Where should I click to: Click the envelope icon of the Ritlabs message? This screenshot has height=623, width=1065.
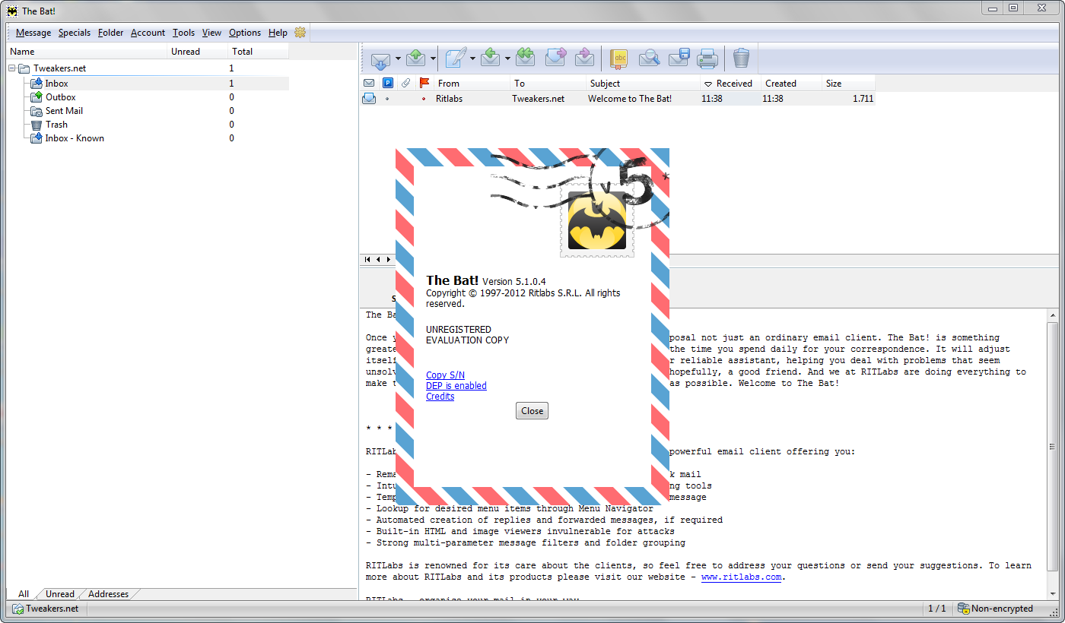click(x=369, y=99)
